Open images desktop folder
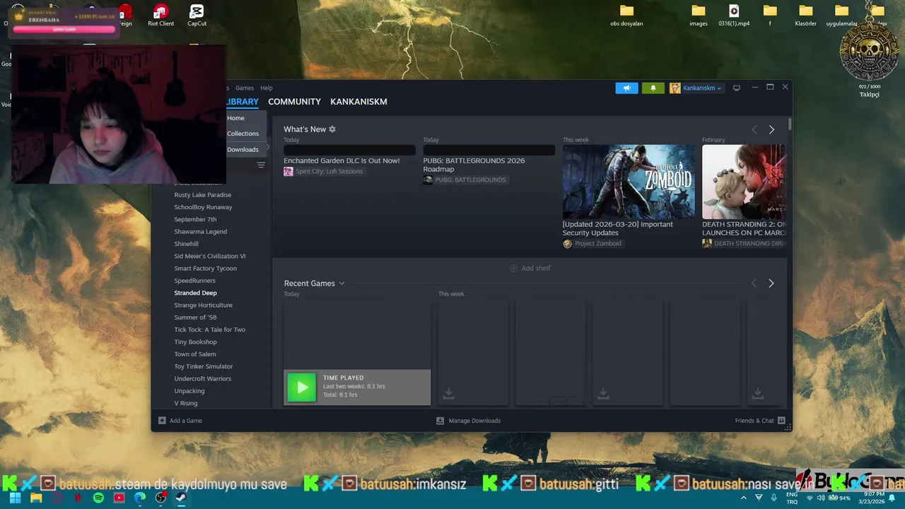Screen dimensions: 905x509 click(699, 15)
